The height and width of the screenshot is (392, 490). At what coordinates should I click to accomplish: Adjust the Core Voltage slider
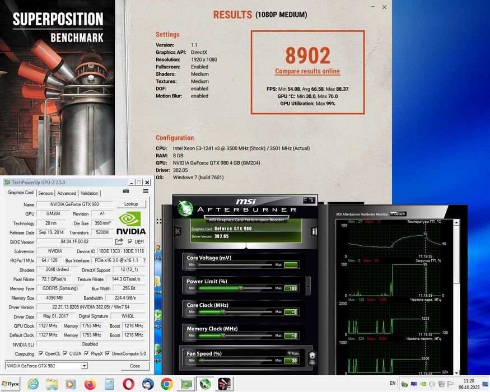pos(235,265)
